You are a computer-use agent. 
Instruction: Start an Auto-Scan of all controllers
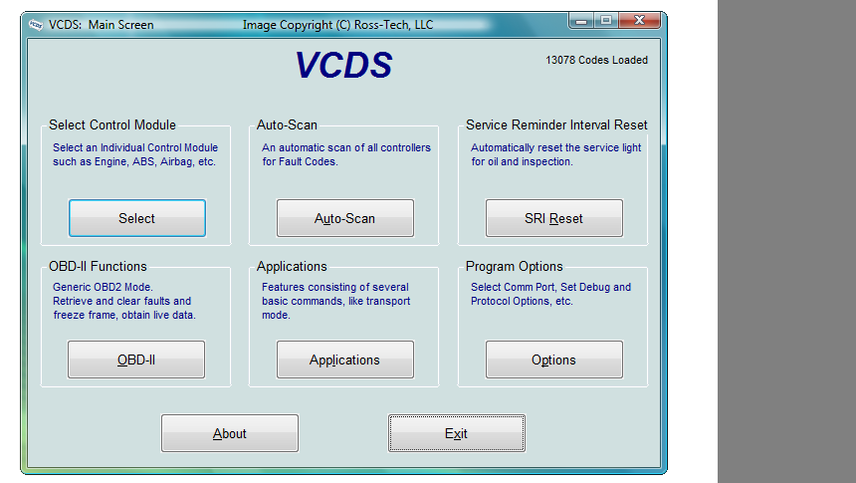pos(345,218)
